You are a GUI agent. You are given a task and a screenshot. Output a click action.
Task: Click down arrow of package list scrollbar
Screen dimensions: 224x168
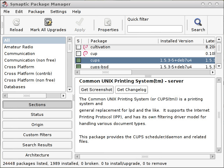(x=219, y=66)
